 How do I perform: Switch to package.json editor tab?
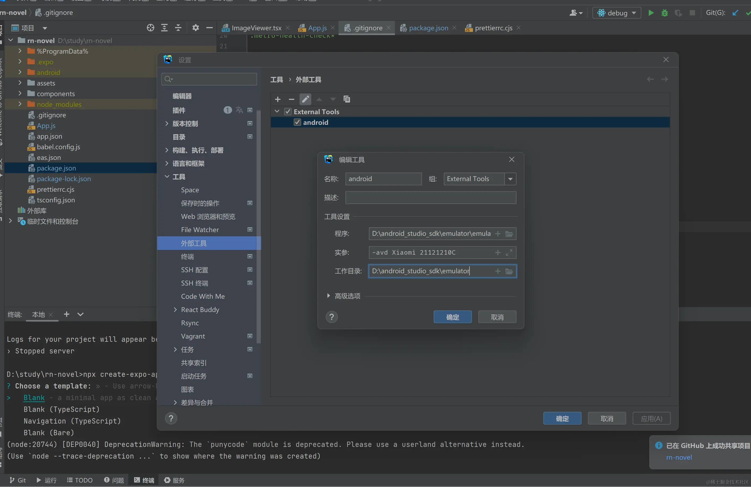coord(428,28)
